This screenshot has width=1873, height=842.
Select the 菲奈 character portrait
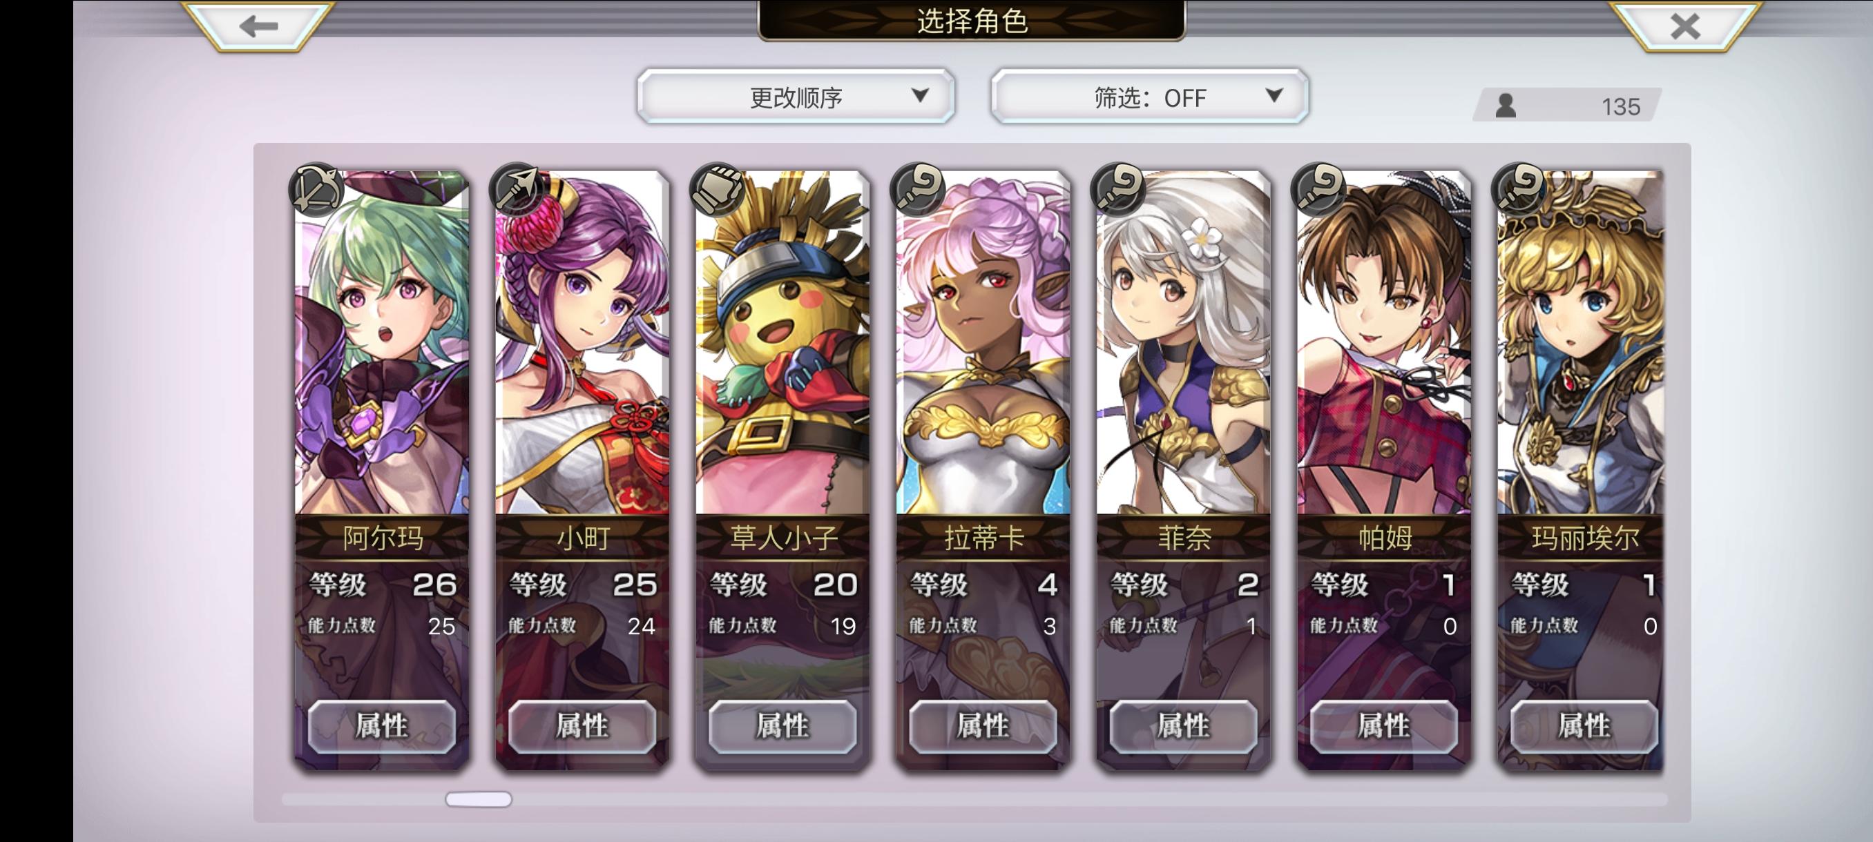pyautogui.click(x=1184, y=343)
